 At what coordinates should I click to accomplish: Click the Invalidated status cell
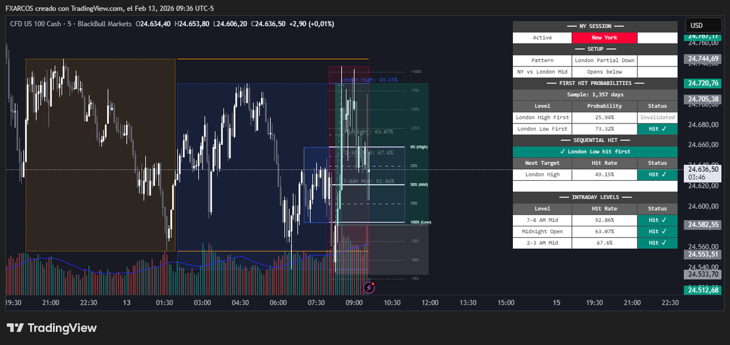(x=657, y=117)
